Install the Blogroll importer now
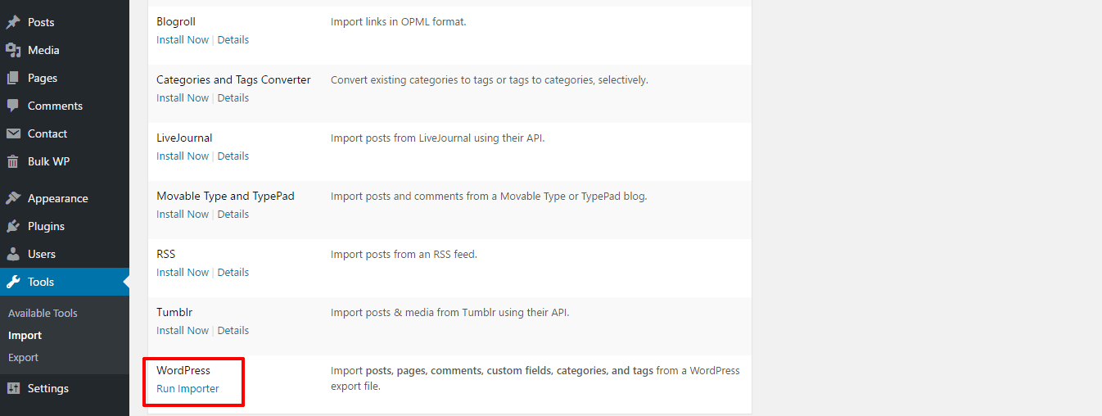Viewport: 1102px width, 416px height. click(x=183, y=39)
